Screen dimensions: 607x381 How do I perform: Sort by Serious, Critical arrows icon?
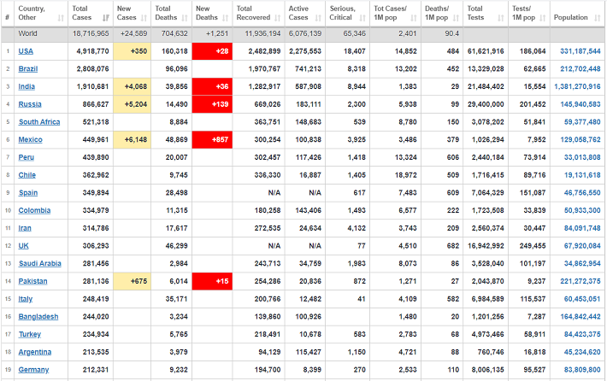point(362,18)
